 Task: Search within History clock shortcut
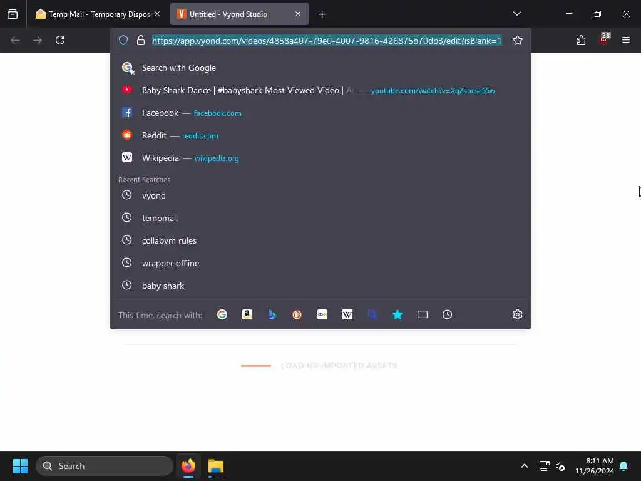[x=447, y=314]
